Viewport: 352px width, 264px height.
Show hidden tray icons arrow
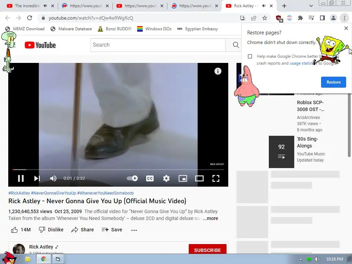pyautogui.click(x=300, y=259)
